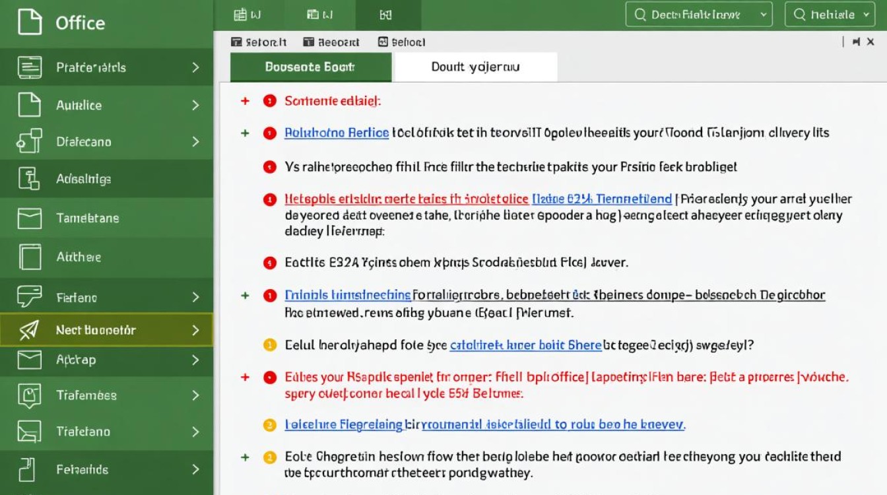Expand the Boluhotno Bertice entry with its plus

(x=246, y=133)
